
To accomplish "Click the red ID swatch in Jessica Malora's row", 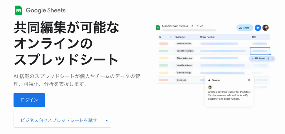I will pos(163,44).
